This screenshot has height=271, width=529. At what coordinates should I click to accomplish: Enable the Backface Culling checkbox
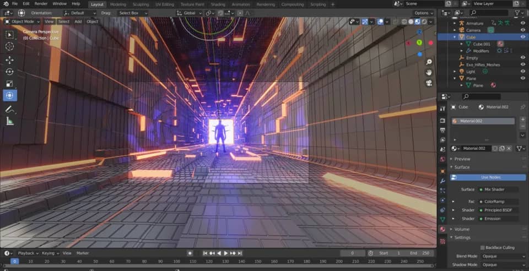[483, 247]
